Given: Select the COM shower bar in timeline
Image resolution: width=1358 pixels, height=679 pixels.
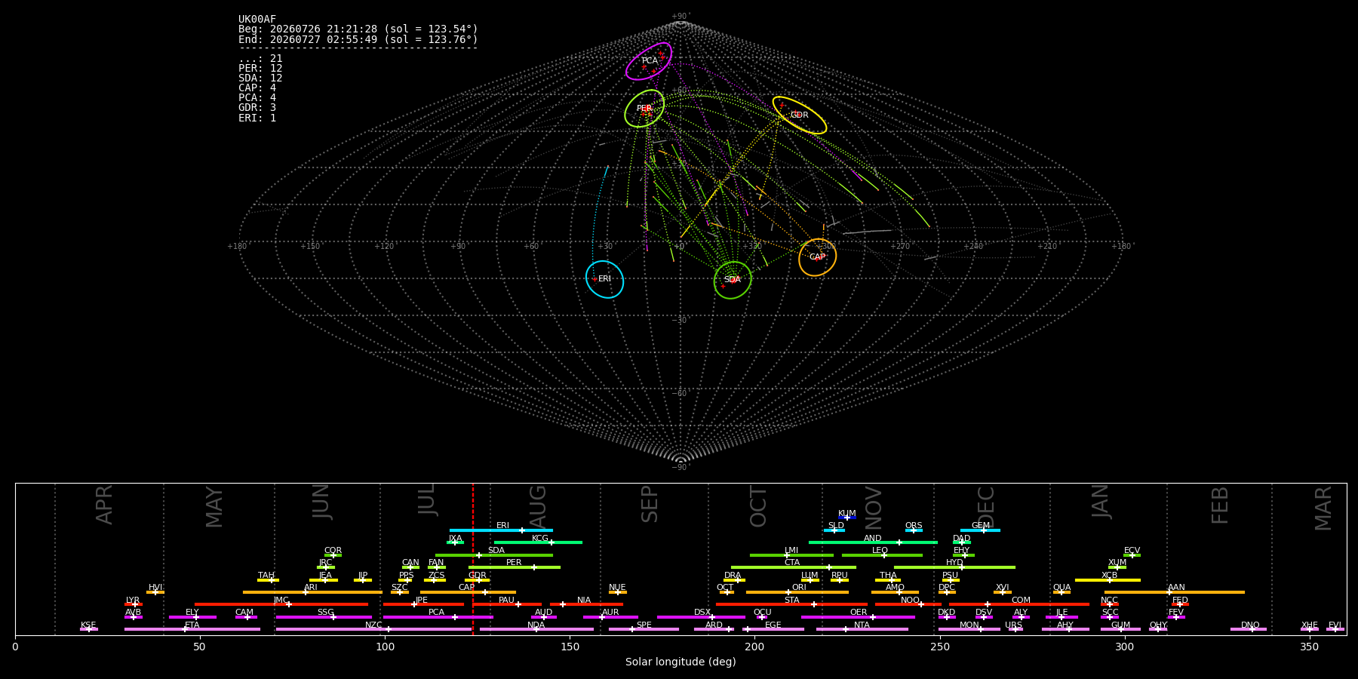Looking at the screenshot, I should [x=1019, y=604].
